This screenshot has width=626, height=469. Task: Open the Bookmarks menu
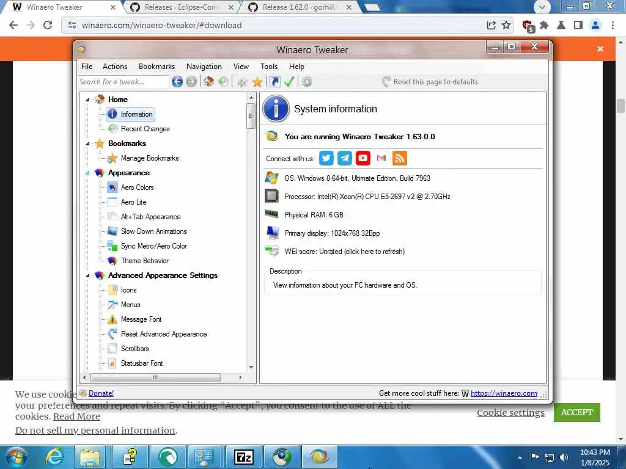157,66
